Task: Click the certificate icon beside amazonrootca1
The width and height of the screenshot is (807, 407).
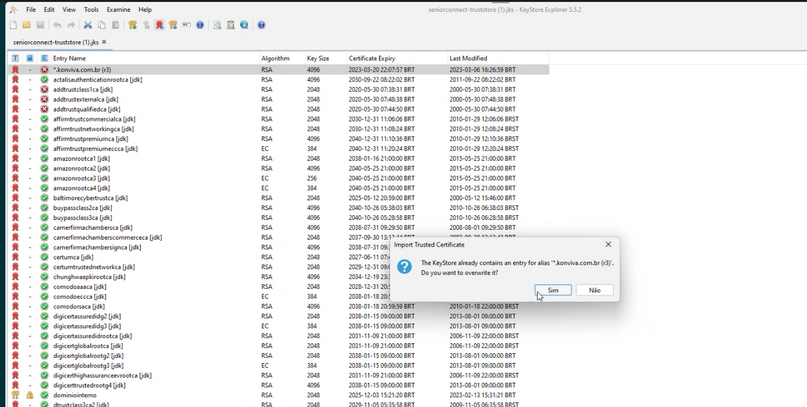Action: (15, 158)
